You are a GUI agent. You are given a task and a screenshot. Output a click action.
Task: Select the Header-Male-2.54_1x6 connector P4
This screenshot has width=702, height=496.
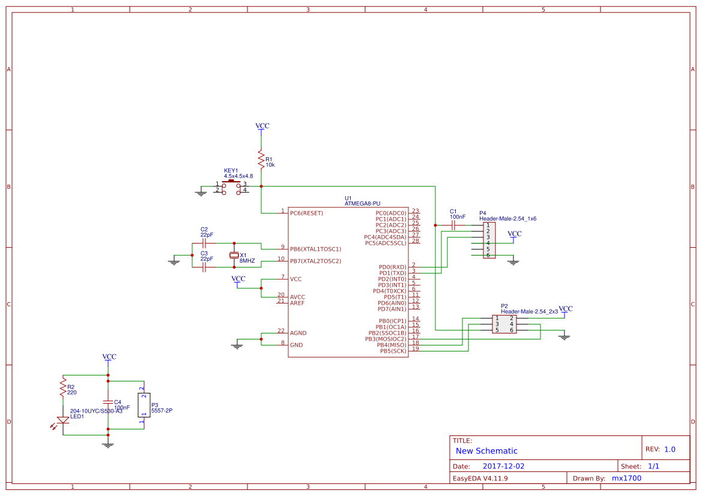click(x=488, y=240)
